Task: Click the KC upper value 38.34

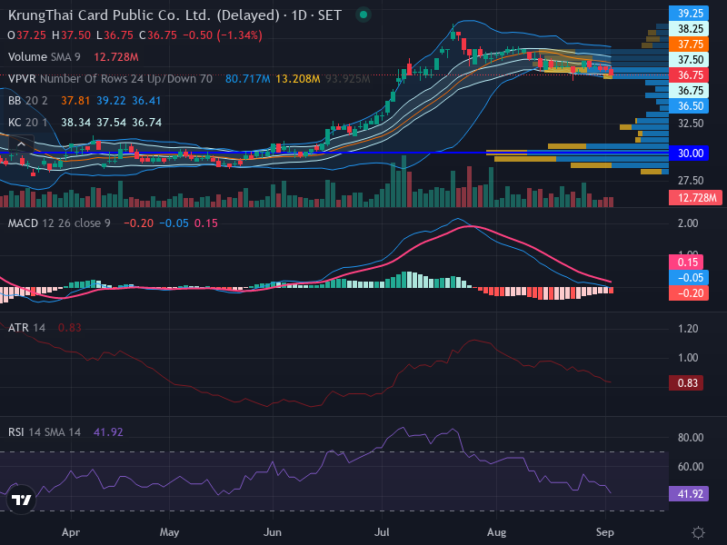Action: pyautogui.click(x=75, y=123)
